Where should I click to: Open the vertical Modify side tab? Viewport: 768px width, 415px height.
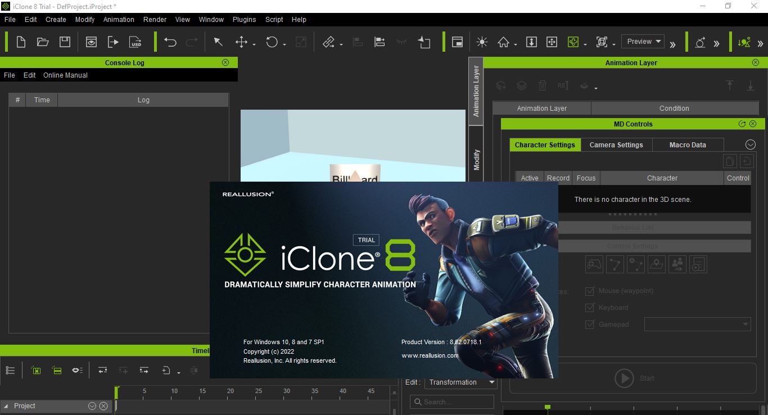tap(476, 160)
